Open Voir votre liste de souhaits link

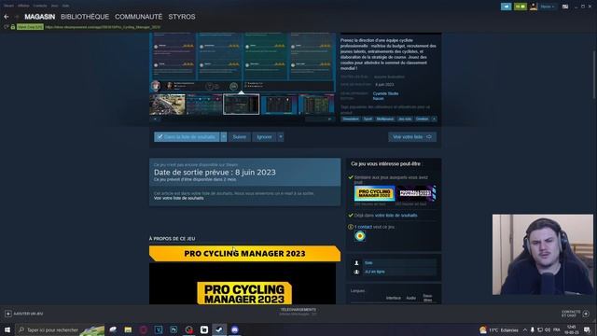click(178, 198)
